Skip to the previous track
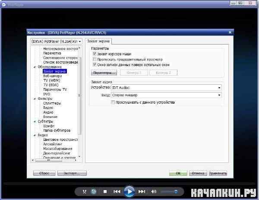The height and width of the screenshot is (200, 259). (117, 191)
